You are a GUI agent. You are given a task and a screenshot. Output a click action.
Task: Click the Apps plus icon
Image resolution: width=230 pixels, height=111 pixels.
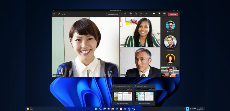pyautogui.click(x=141, y=14)
